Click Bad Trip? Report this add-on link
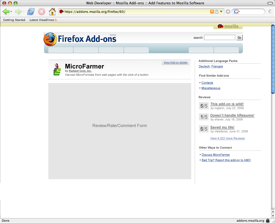The width and height of the screenshot is (275, 223). [x=226, y=160]
